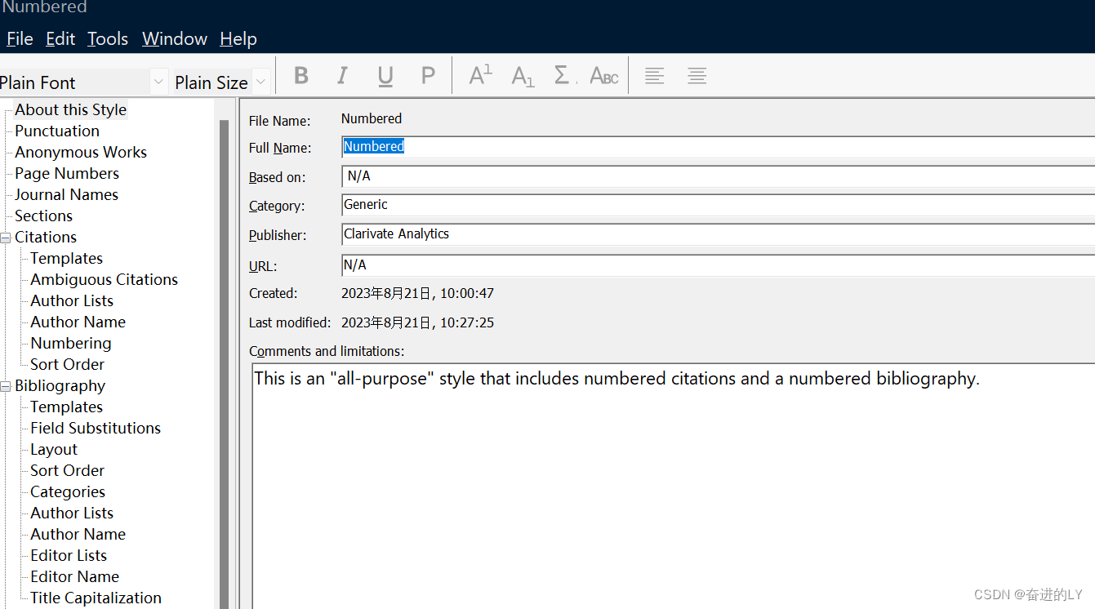Viewport: 1095px width, 609px height.
Task: Open Numbering under Citations
Action: tap(70, 343)
